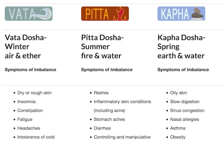Click Inflammatory skin conditions list item

(x=122, y=106)
